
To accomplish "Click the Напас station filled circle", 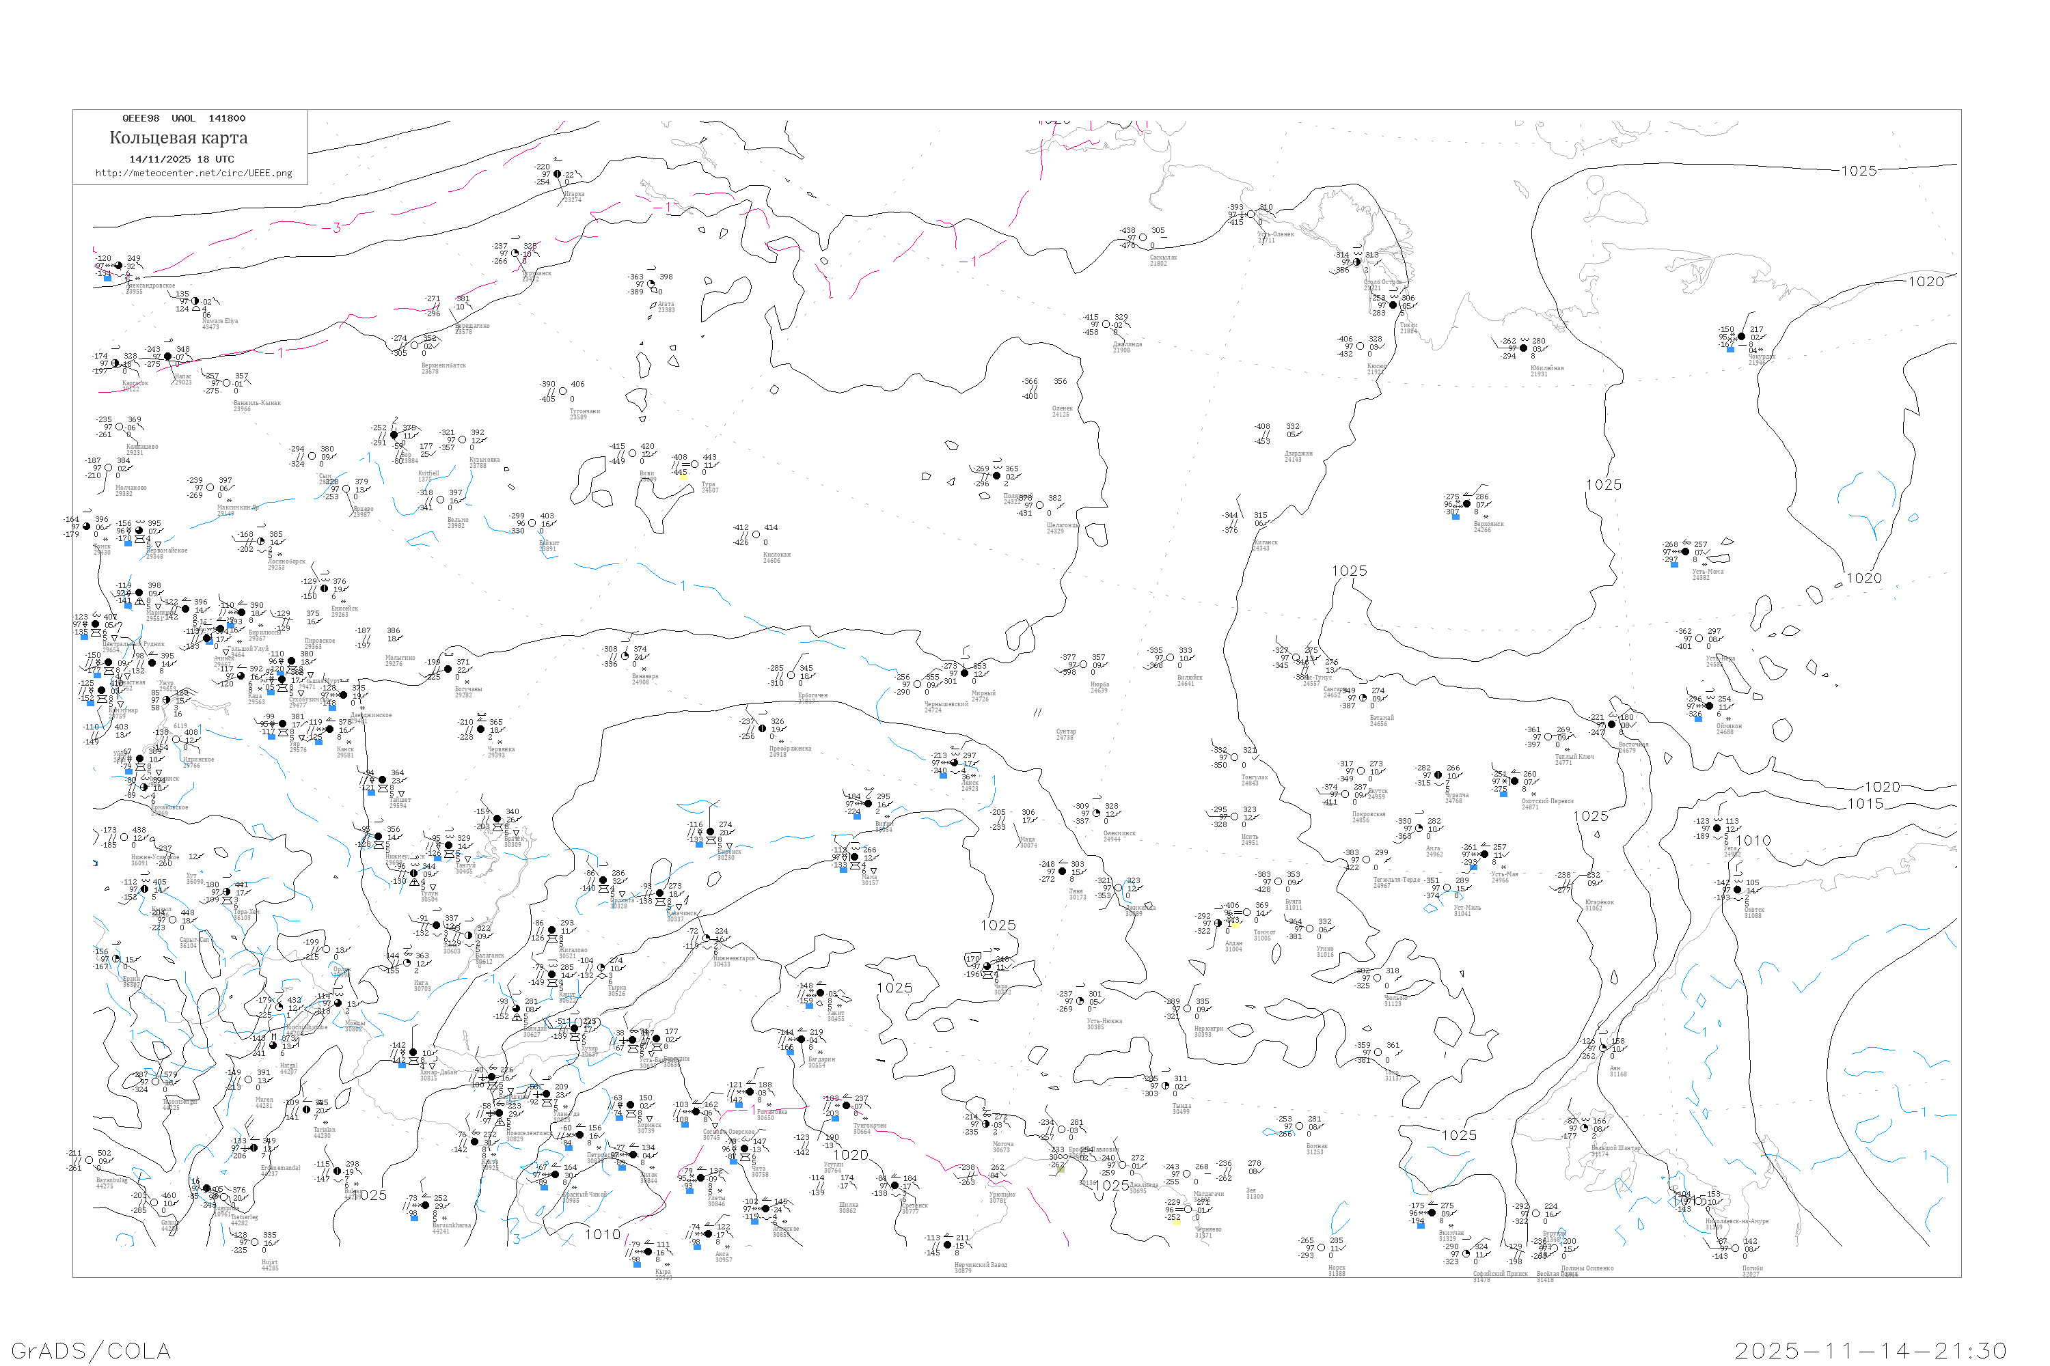I will coord(168,357).
